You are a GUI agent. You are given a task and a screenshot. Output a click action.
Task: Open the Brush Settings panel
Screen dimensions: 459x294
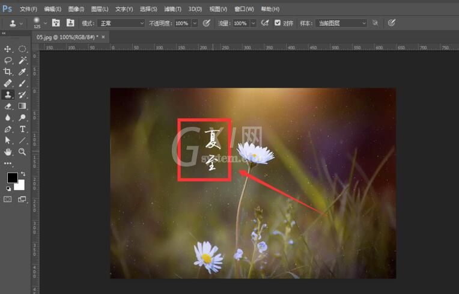tap(56, 23)
